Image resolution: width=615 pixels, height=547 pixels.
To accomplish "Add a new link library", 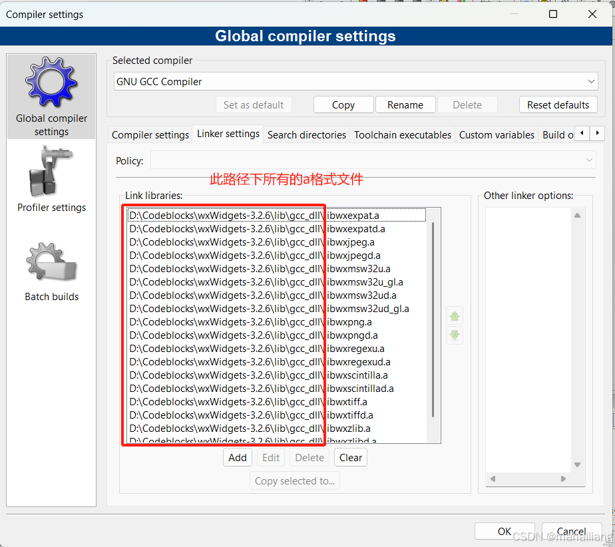I will (238, 458).
